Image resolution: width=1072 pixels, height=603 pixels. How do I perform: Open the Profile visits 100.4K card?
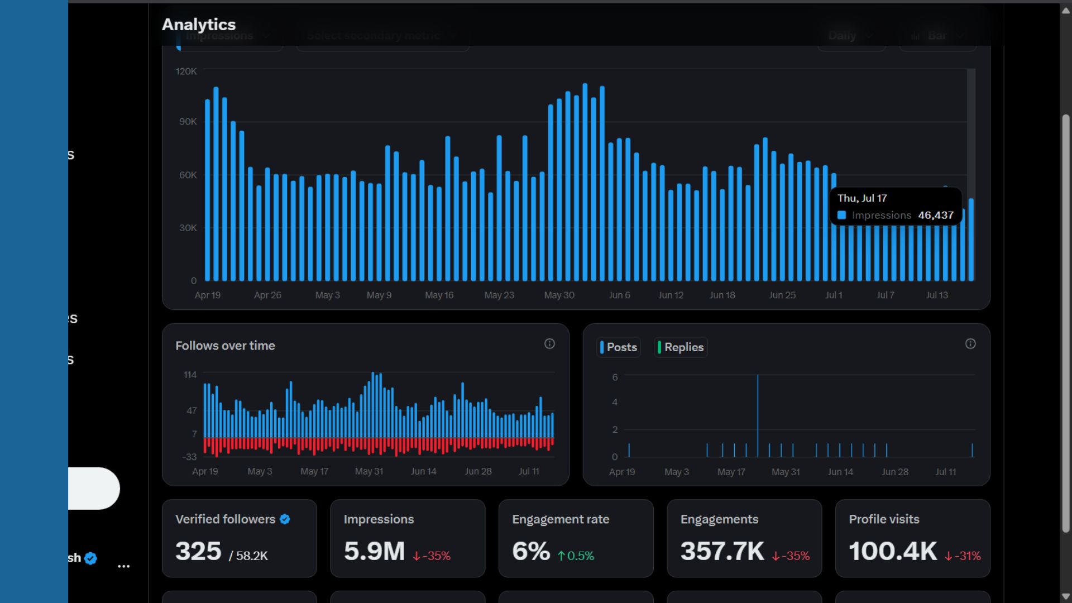tap(912, 538)
